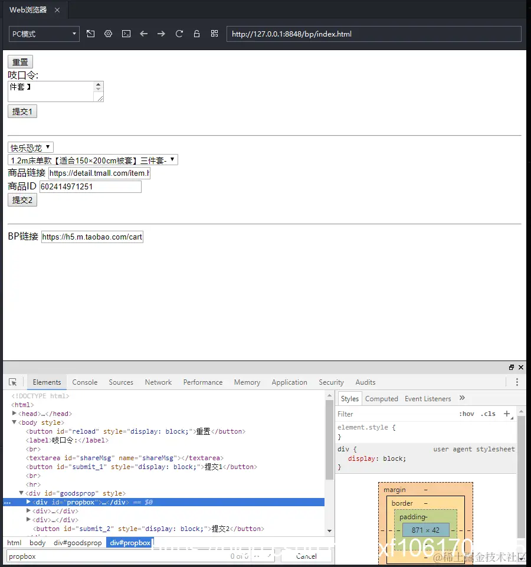Screen dimensions: 531x567
Task: Click the 提交2 button
Action: 22,200
